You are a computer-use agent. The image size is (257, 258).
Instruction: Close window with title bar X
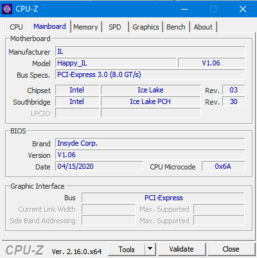point(243,9)
